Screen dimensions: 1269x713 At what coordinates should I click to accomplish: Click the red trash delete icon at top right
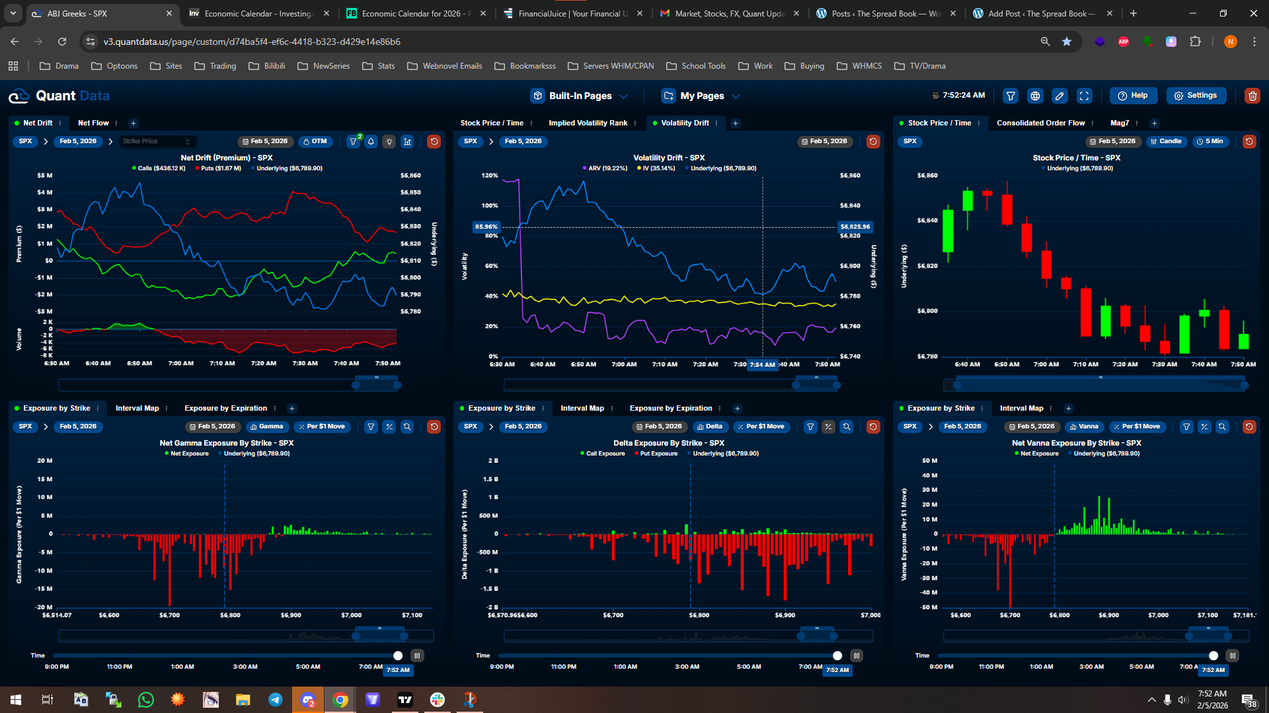click(x=1252, y=96)
